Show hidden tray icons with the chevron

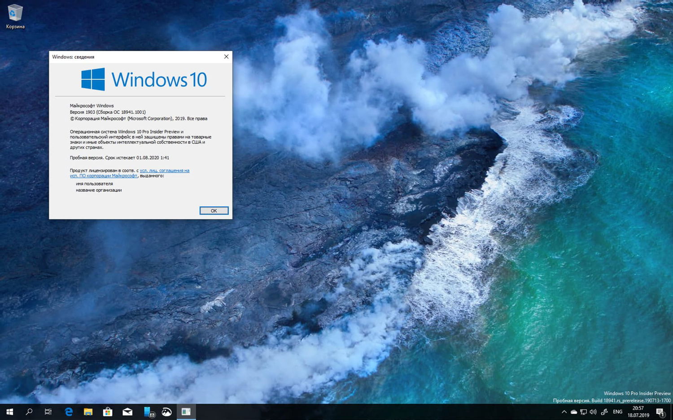click(564, 411)
